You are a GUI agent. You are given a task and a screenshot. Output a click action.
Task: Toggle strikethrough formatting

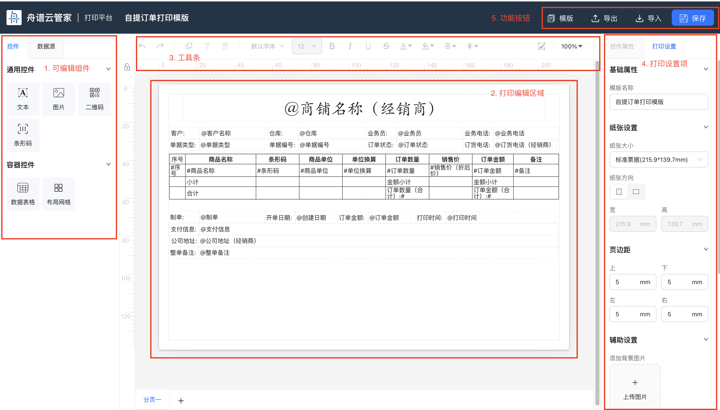pos(386,46)
